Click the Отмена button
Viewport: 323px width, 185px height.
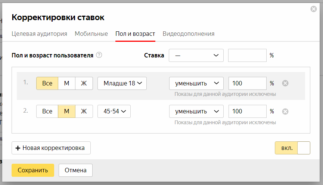[75, 170]
